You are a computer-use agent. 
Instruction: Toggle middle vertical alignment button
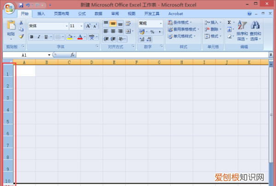(x=113, y=23)
